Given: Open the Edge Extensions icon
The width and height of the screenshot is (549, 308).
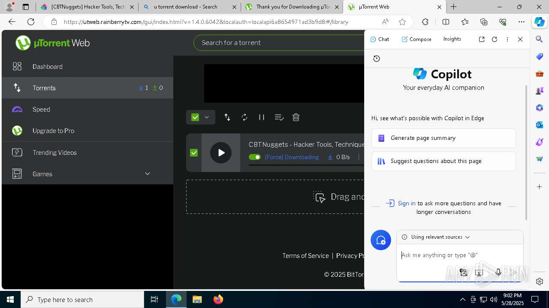Looking at the screenshot, I should [x=425, y=22].
